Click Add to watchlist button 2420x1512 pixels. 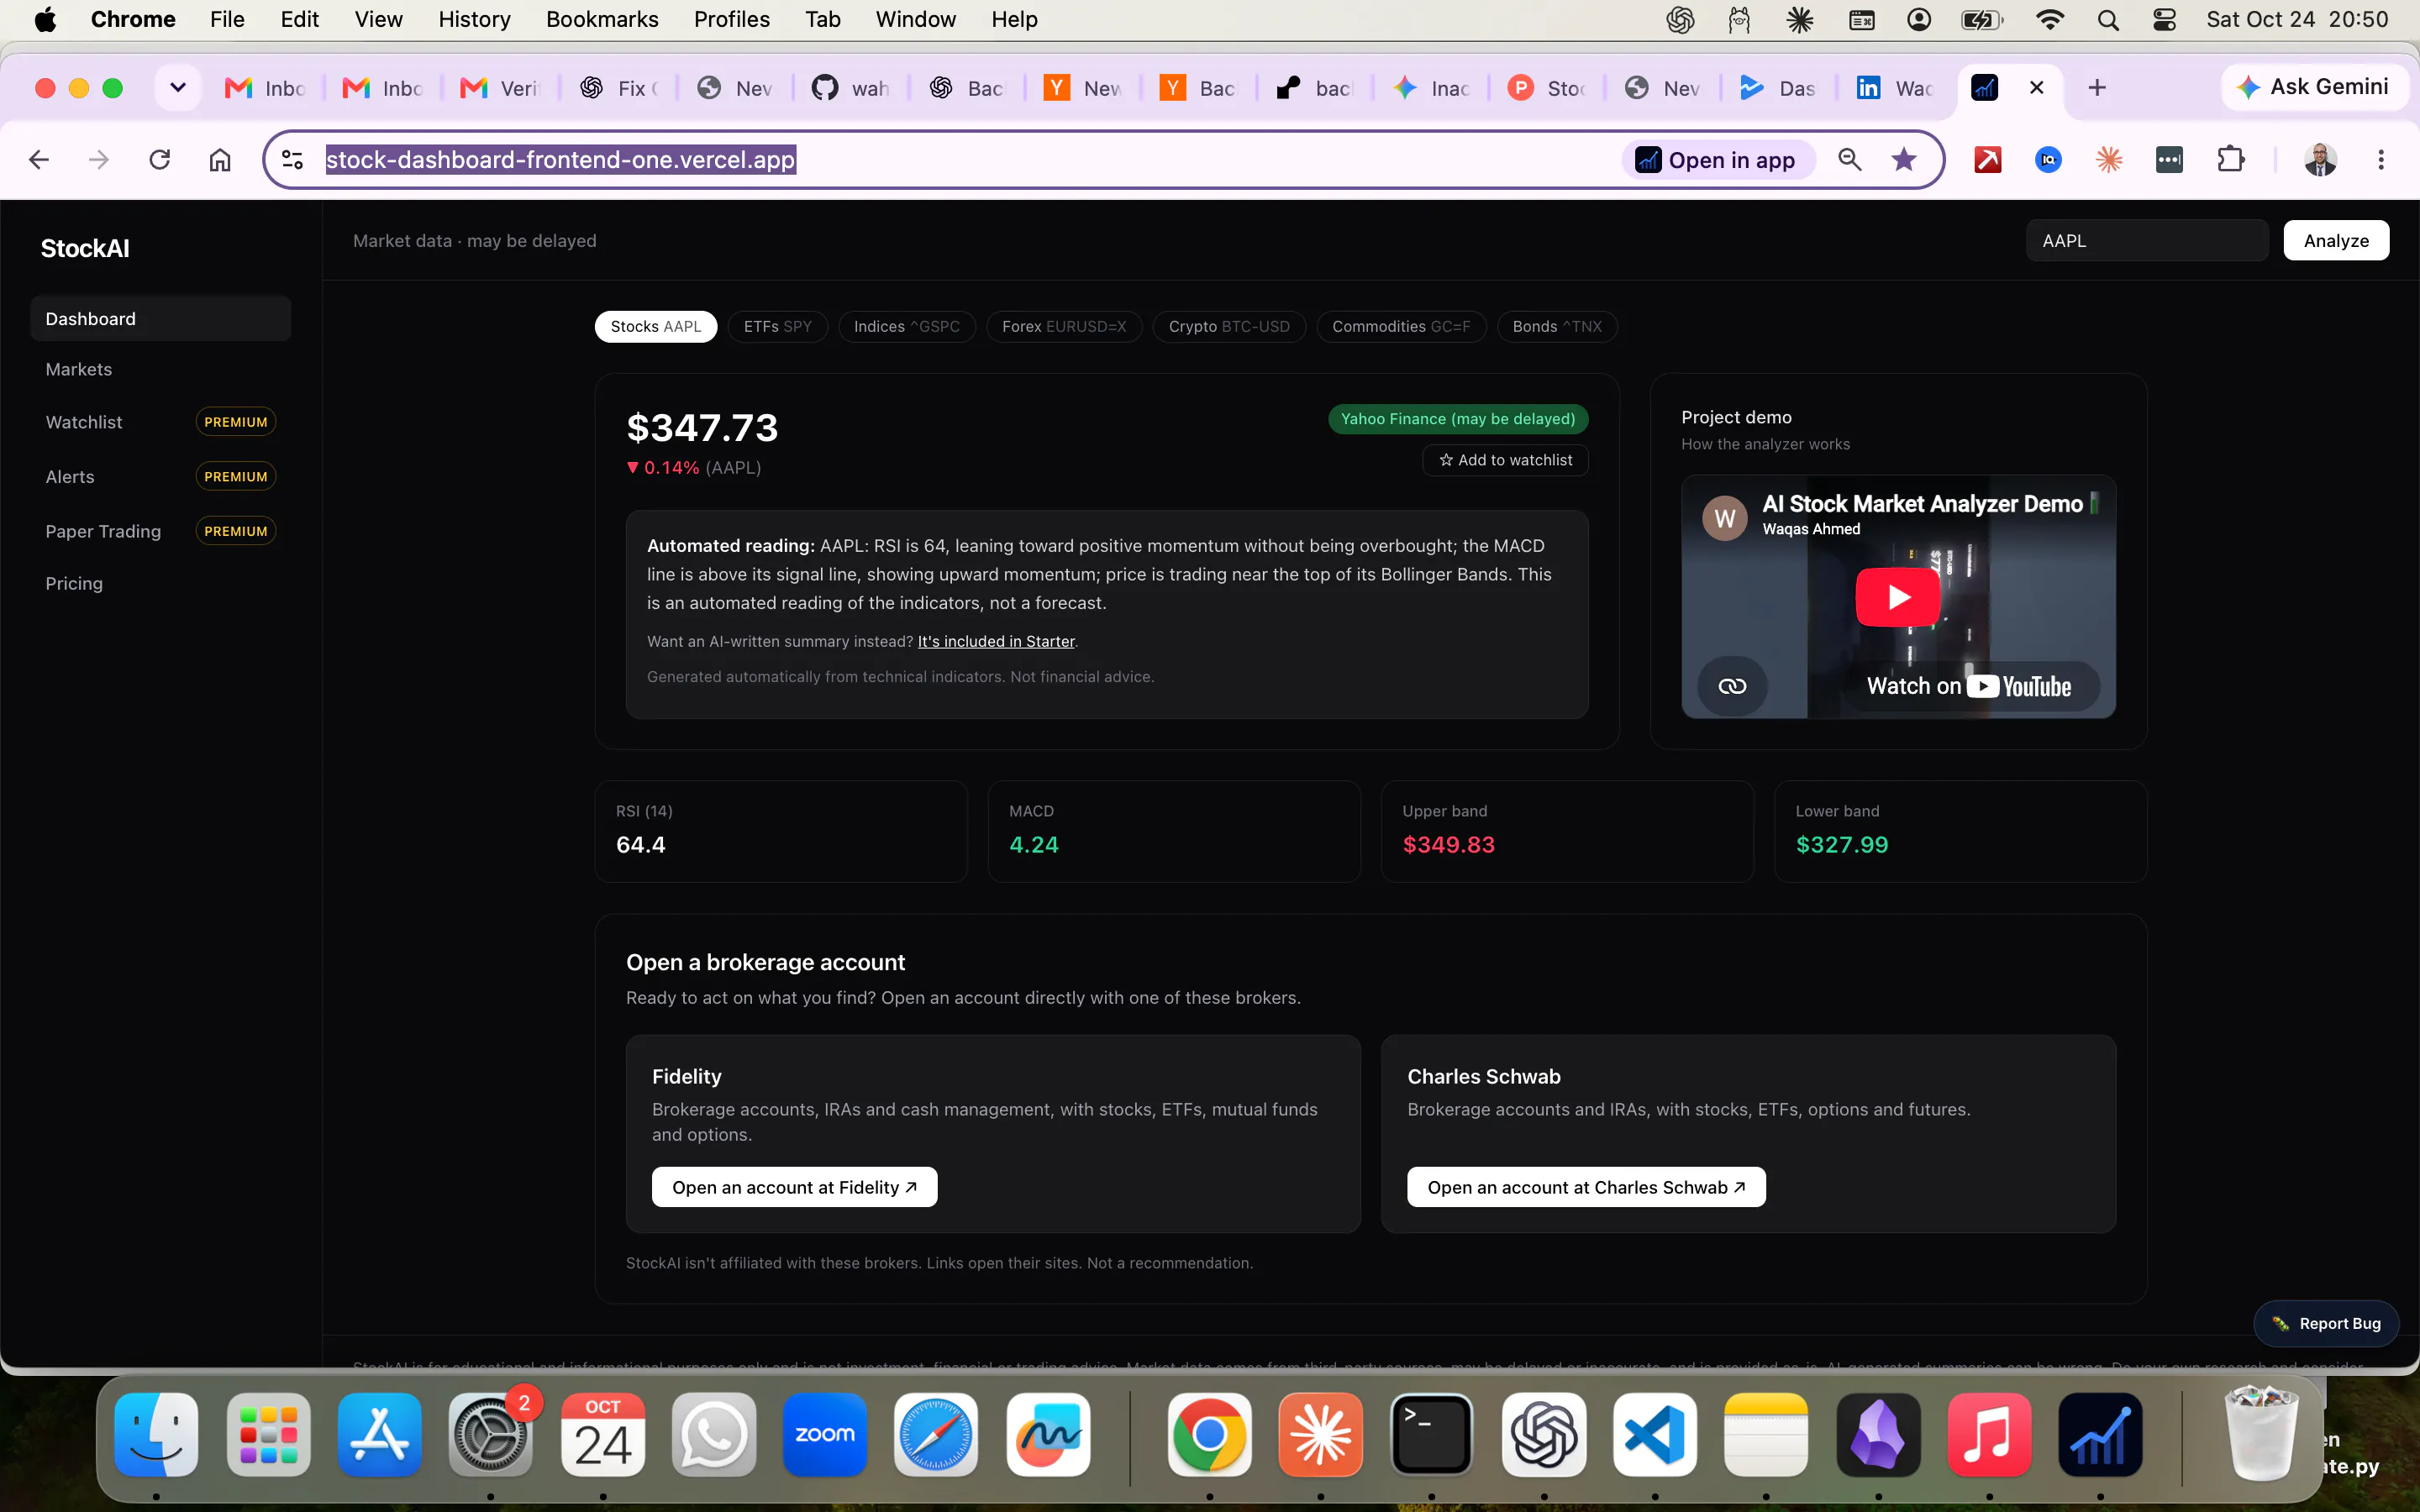1505,460
